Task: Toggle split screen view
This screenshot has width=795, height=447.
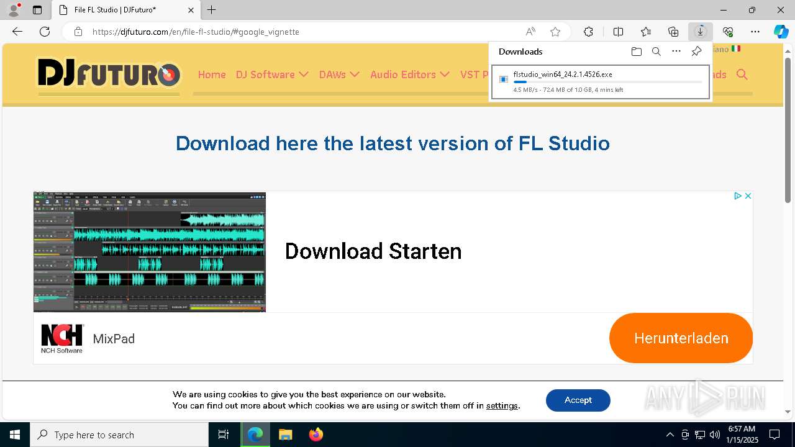Action: [x=618, y=32]
